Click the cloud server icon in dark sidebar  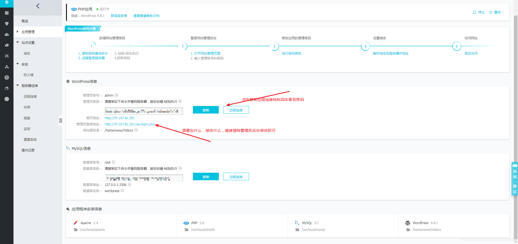pyautogui.click(x=7, y=34)
